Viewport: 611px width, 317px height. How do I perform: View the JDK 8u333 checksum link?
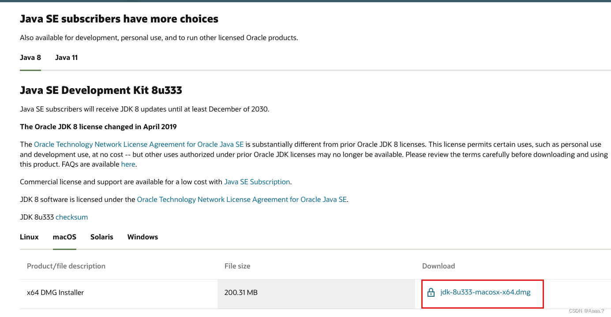tap(71, 217)
